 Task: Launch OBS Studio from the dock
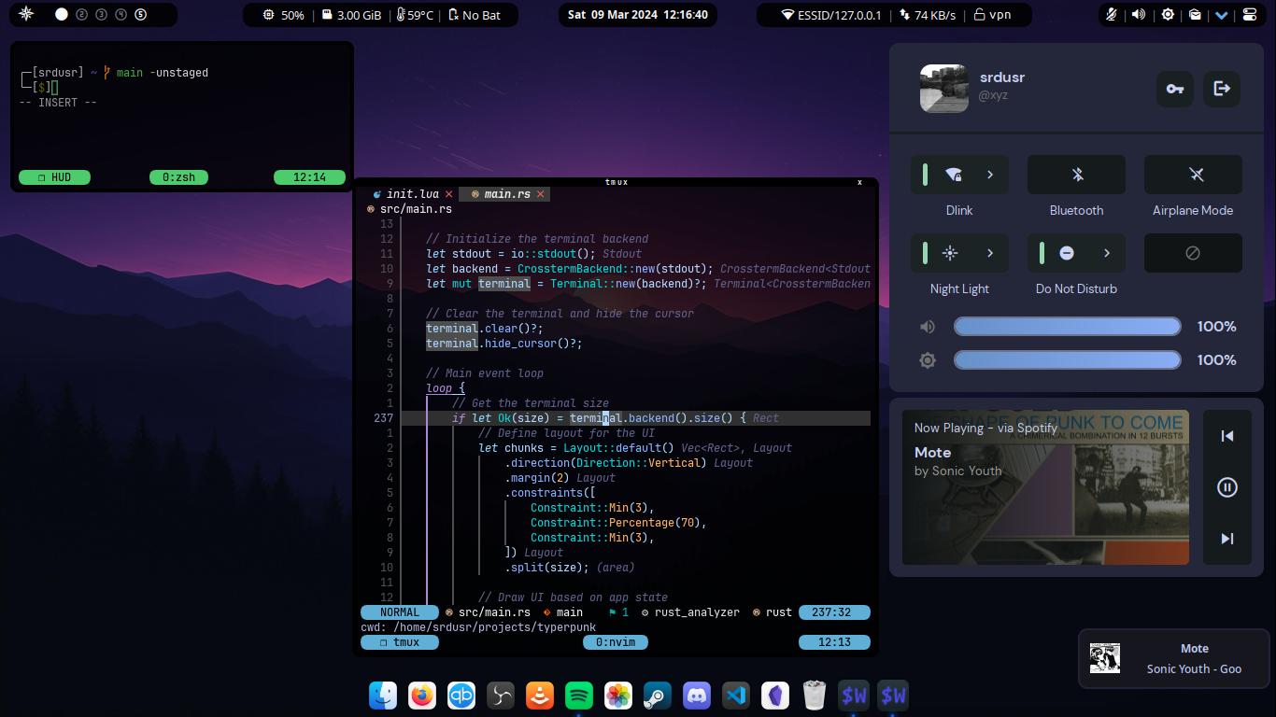(x=501, y=696)
